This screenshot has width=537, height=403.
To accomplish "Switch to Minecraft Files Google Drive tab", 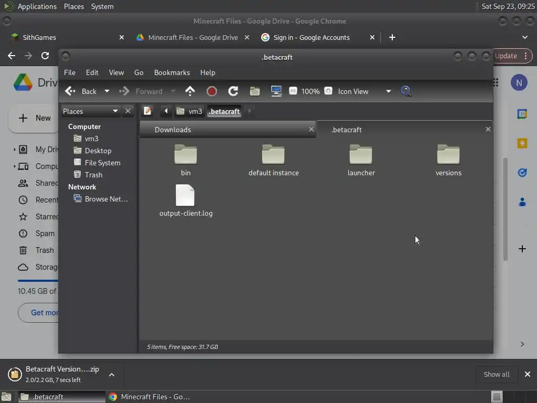I will pyautogui.click(x=193, y=37).
